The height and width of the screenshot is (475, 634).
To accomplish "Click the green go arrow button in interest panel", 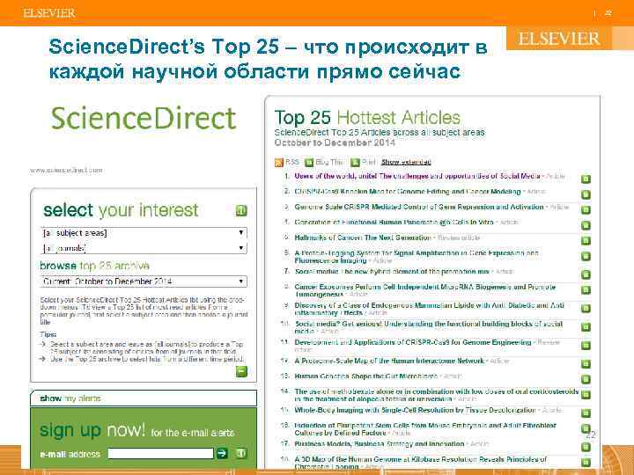I will pos(241,371).
